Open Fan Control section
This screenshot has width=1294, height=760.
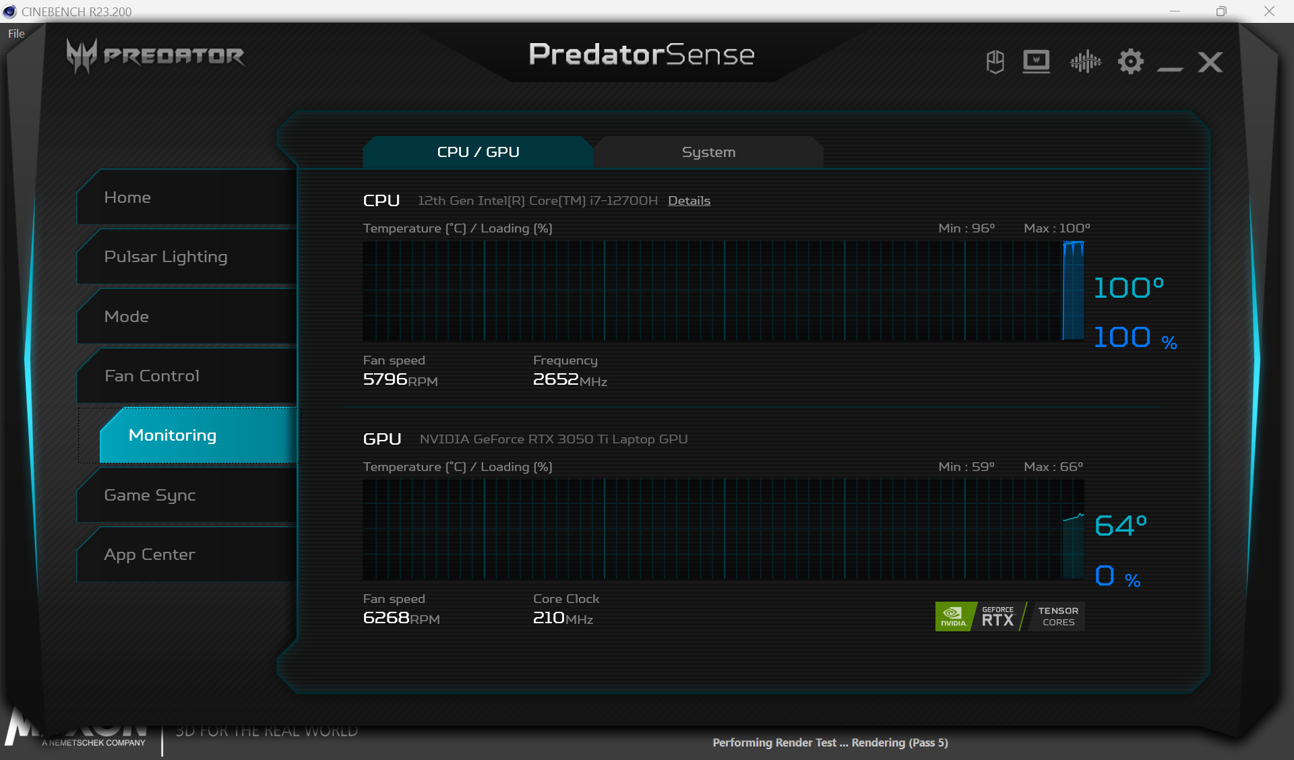(x=187, y=376)
